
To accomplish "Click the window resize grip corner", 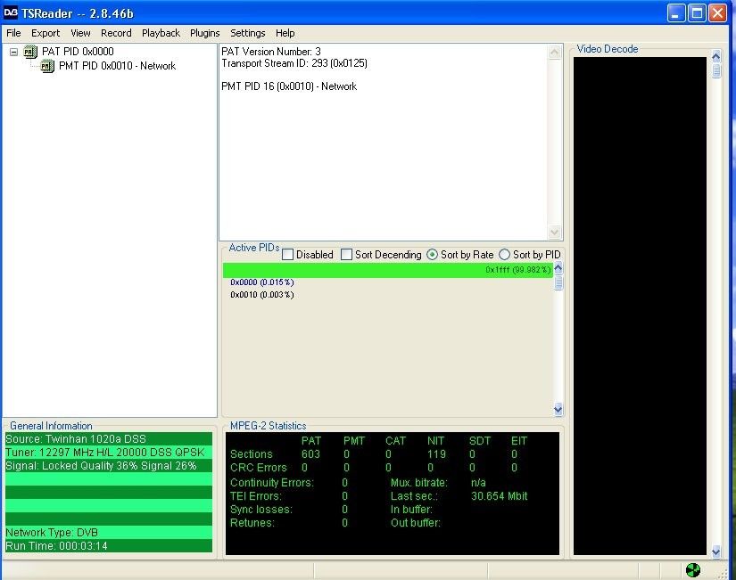I will [724, 574].
